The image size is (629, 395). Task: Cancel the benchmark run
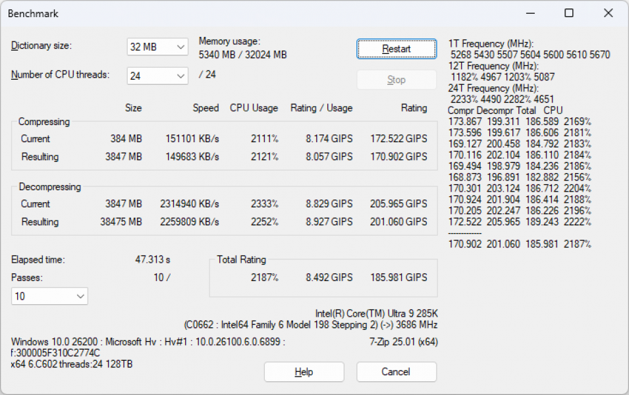[x=396, y=372]
